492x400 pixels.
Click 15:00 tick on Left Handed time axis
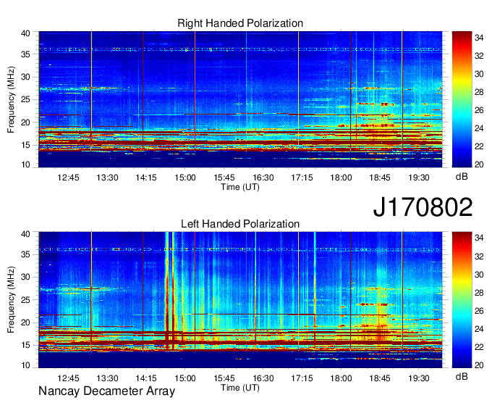[185, 378]
